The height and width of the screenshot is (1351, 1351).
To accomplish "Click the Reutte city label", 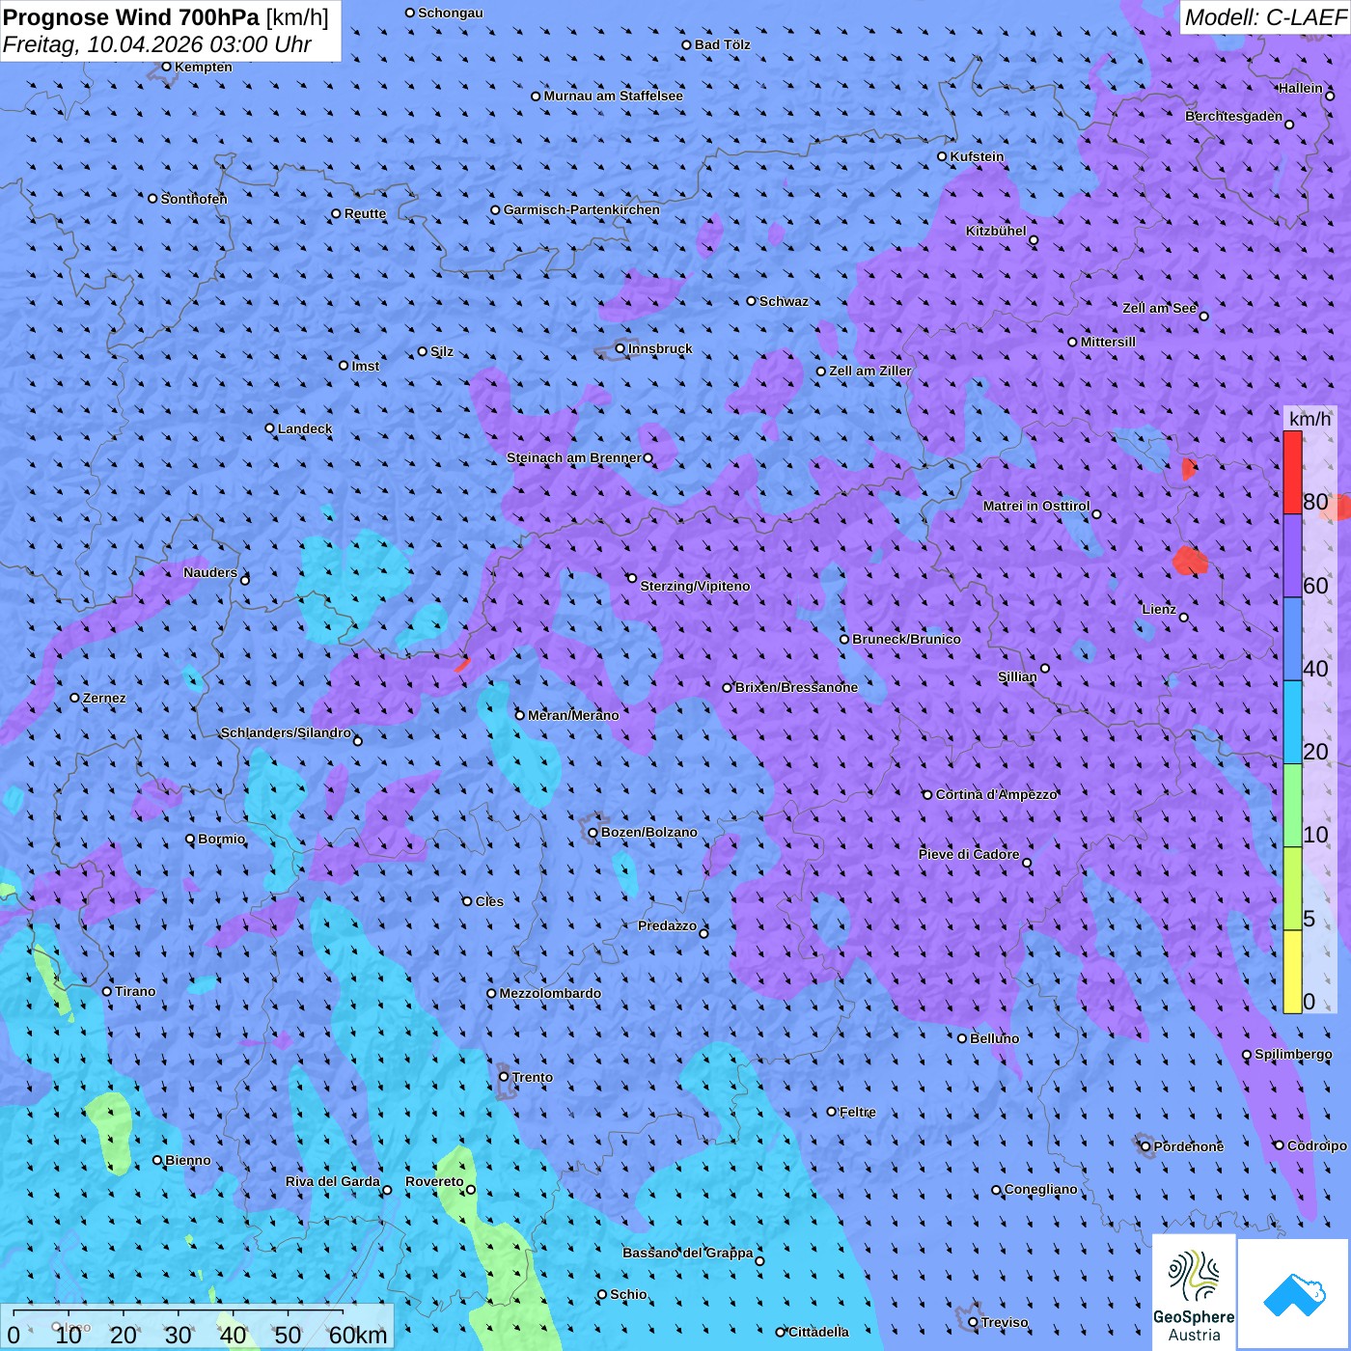I will tap(365, 213).
